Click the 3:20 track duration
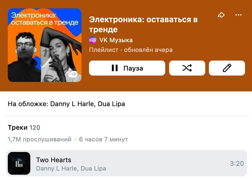Image resolution: width=252 pixels, height=180 pixels. pyautogui.click(x=237, y=163)
